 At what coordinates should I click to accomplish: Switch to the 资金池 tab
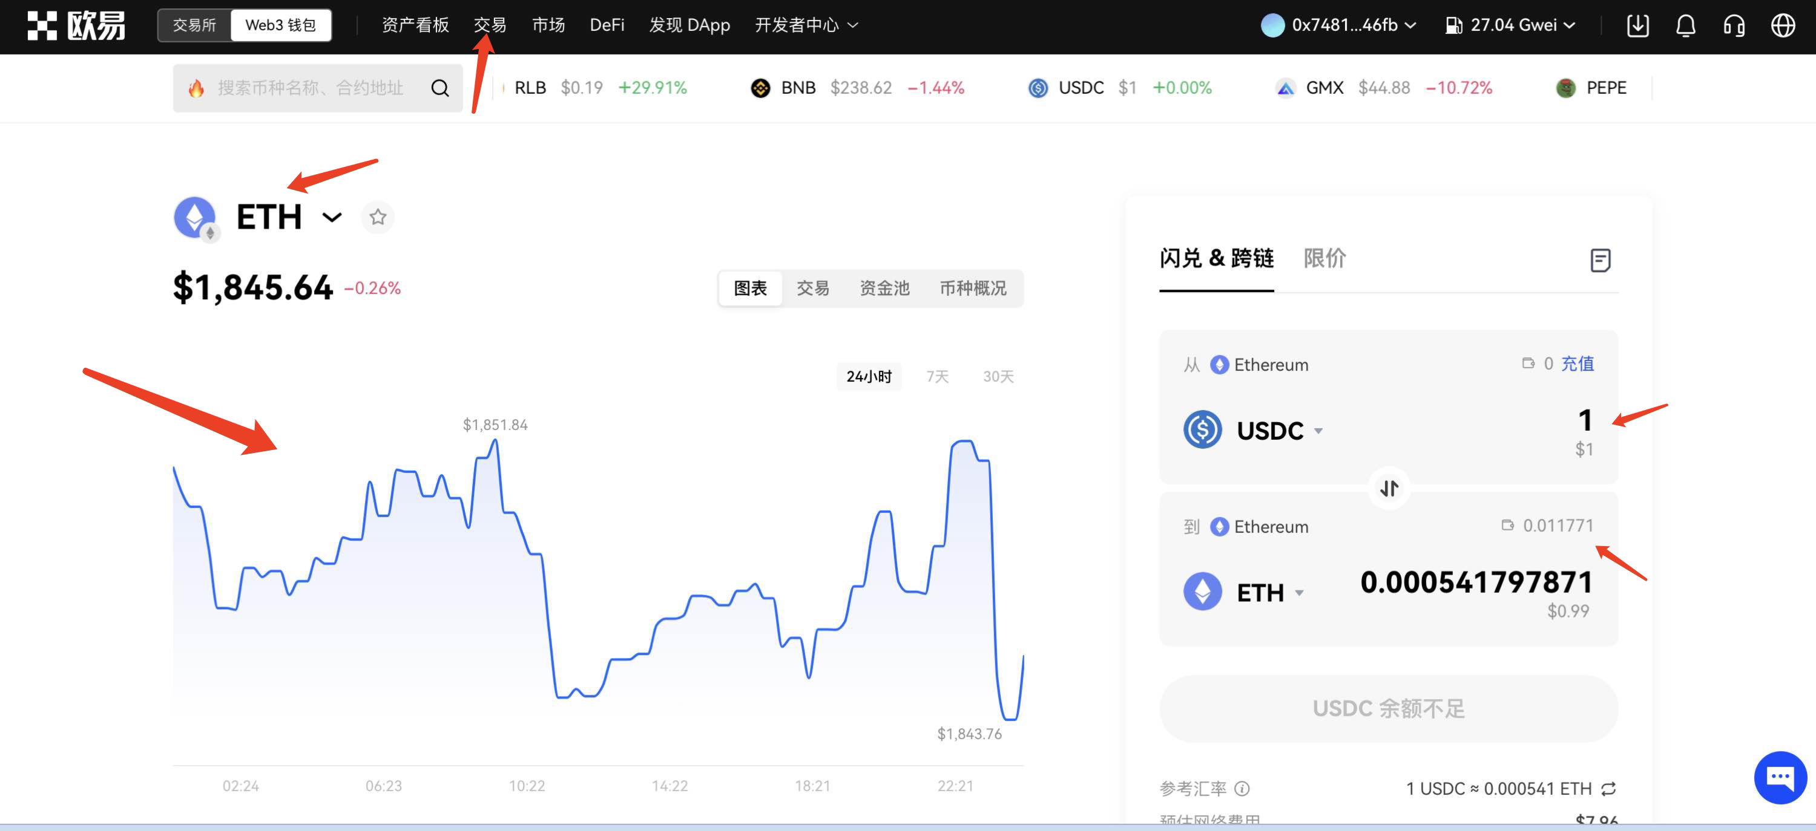(x=884, y=288)
